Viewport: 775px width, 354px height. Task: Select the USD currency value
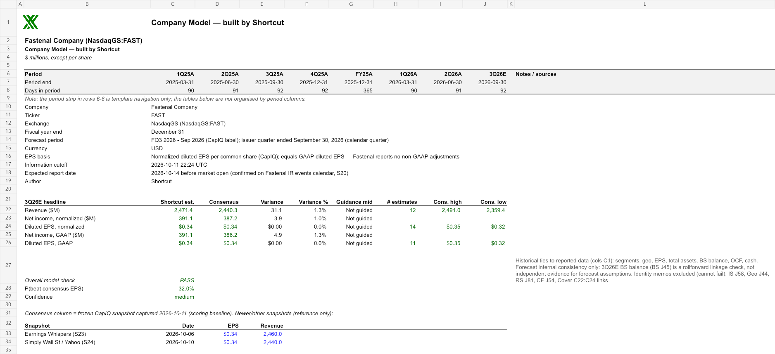(x=157, y=149)
